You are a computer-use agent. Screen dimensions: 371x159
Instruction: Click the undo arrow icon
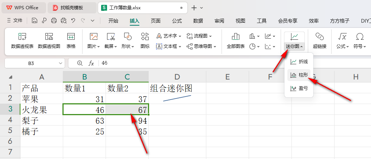point(73,20)
